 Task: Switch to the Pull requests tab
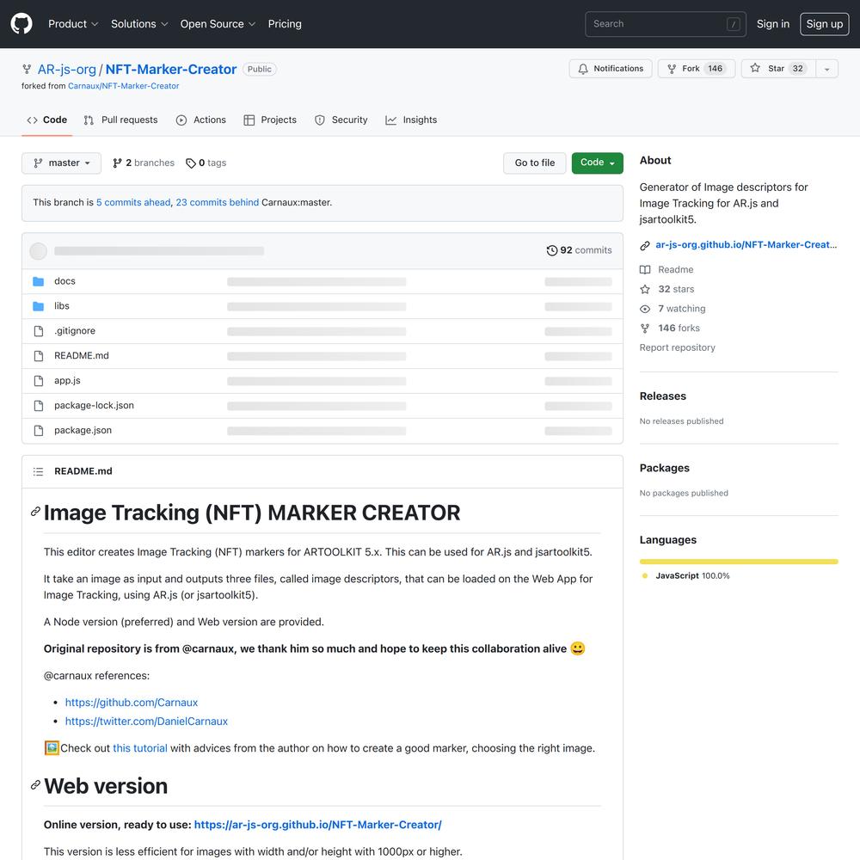(120, 120)
